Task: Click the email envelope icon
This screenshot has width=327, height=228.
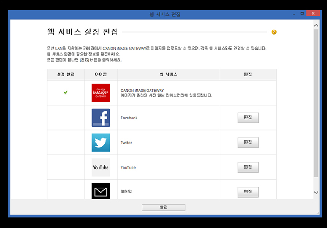Action: 101,191
